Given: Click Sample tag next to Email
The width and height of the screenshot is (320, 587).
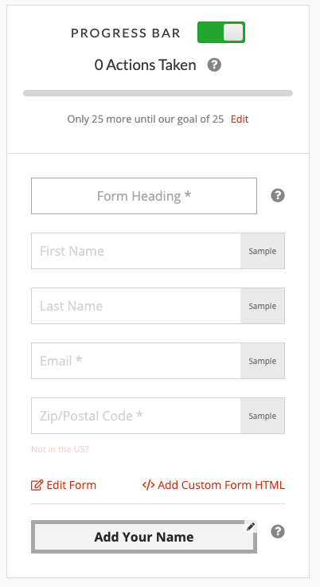Looking at the screenshot, I should (x=263, y=361).
